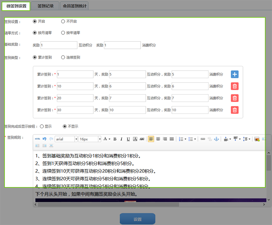The height and width of the screenshot is (225, 272).
Task: Switch to the 签到记录 tab
Action: point(46,6)
